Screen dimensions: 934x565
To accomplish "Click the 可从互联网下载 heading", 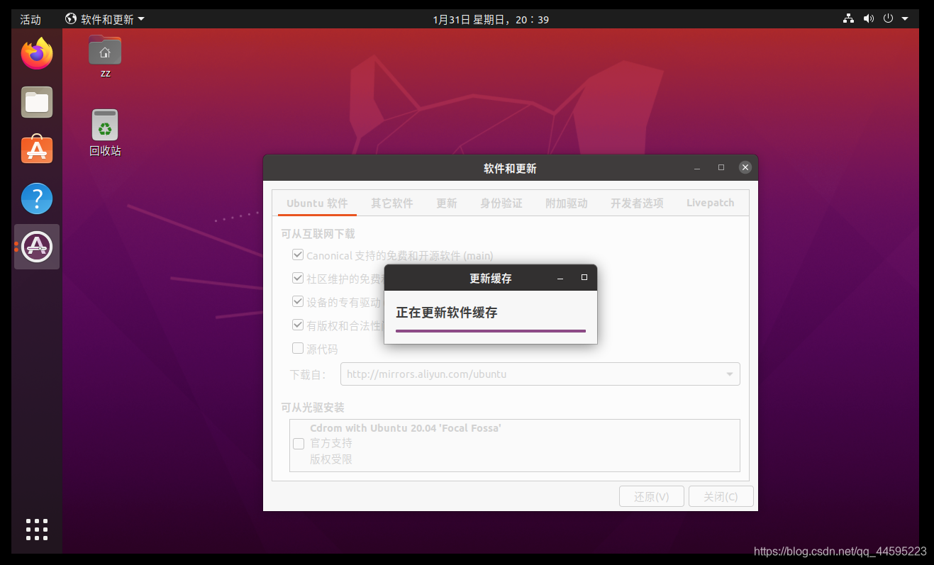I will tap(318, 234).
